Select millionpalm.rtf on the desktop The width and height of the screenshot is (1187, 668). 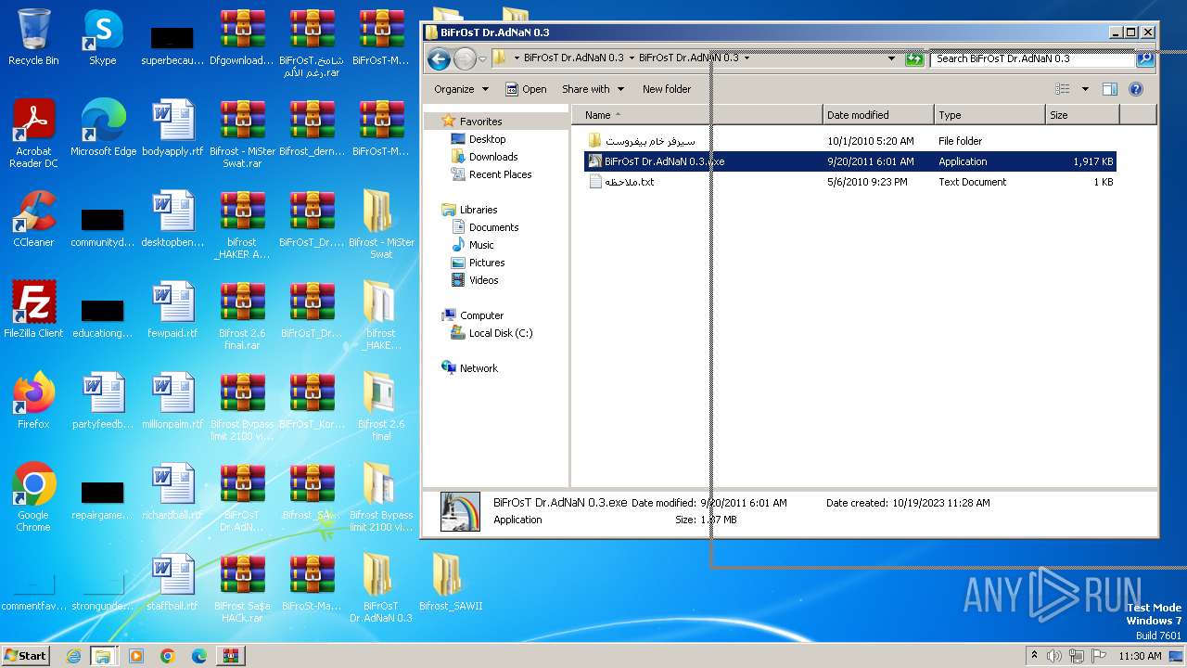tap(172, 401)
